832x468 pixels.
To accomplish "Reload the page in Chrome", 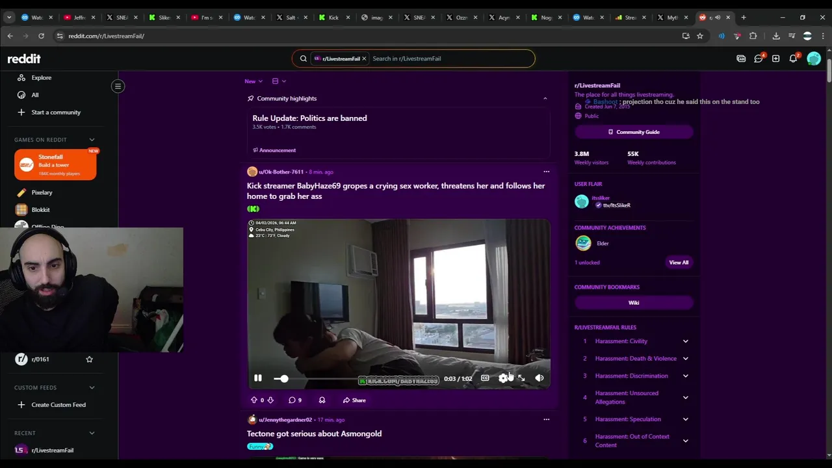I will point(41,36).
